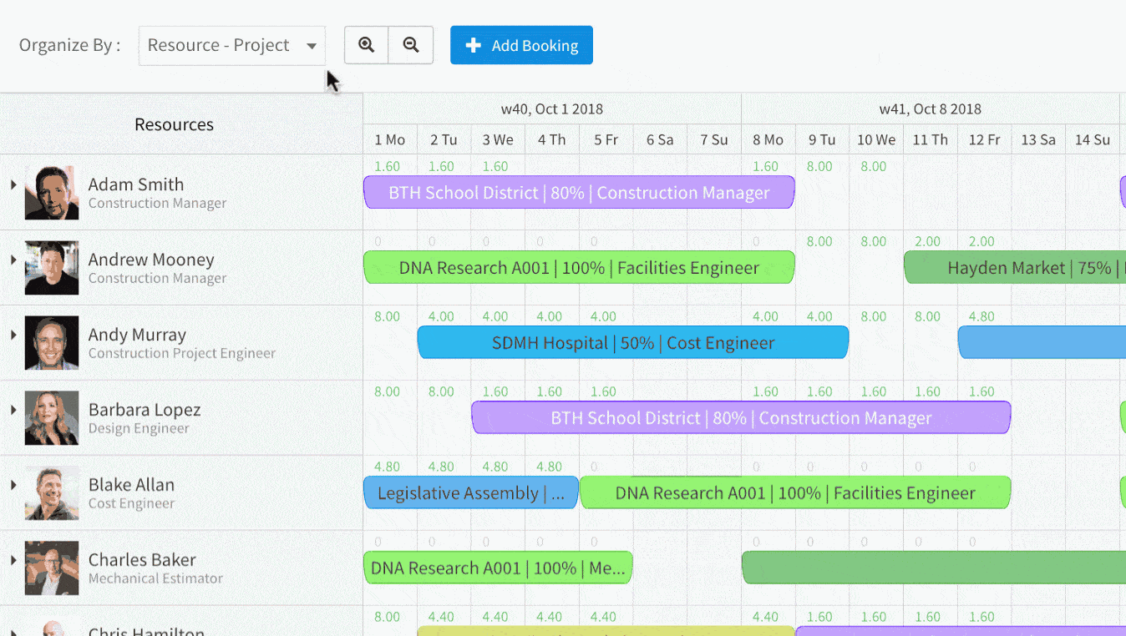Click Adam Smith's profile photo

coord(52,193)
